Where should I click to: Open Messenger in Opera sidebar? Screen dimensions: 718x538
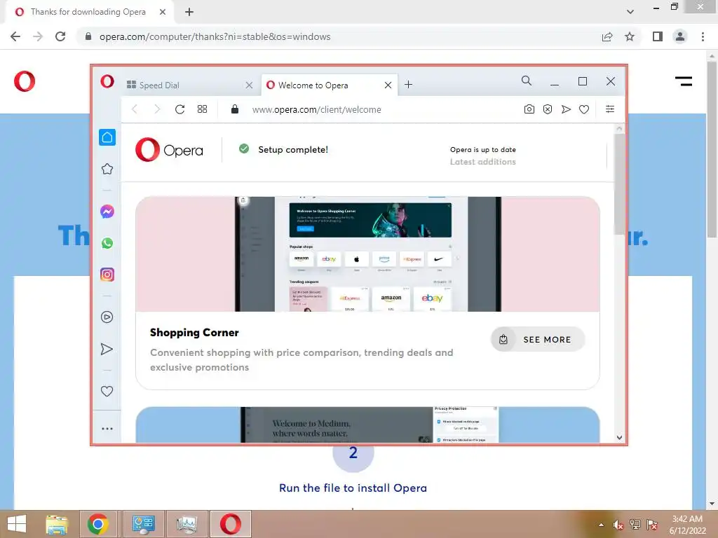pos(107,212)
